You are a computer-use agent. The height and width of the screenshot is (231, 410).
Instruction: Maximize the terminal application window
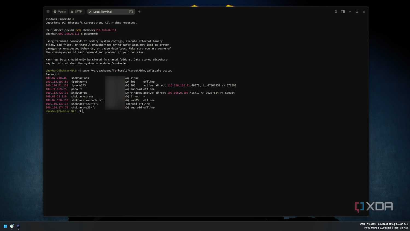coord(357,12)
